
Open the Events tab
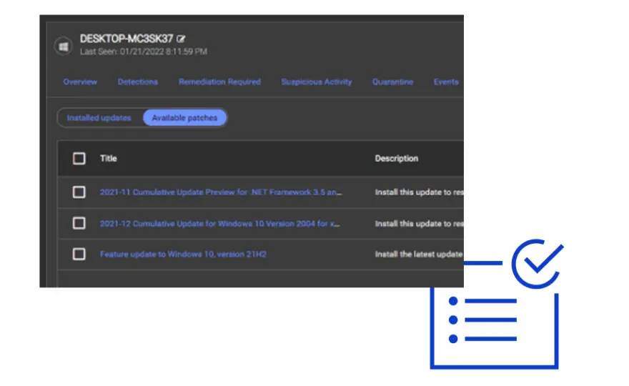point(446,82)
